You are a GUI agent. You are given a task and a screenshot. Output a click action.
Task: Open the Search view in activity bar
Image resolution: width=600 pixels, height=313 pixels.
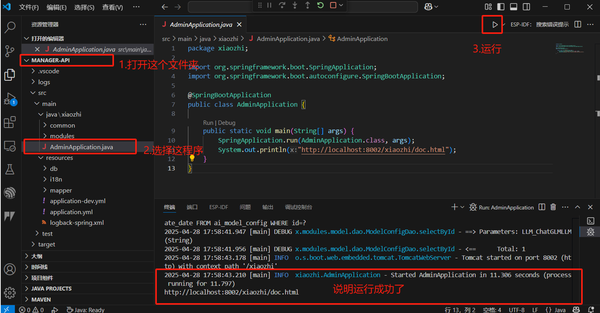tap(10, 27)
